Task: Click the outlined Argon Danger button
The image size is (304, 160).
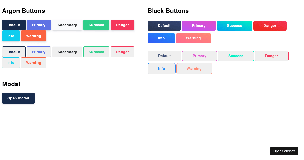Action: [122, 52]
